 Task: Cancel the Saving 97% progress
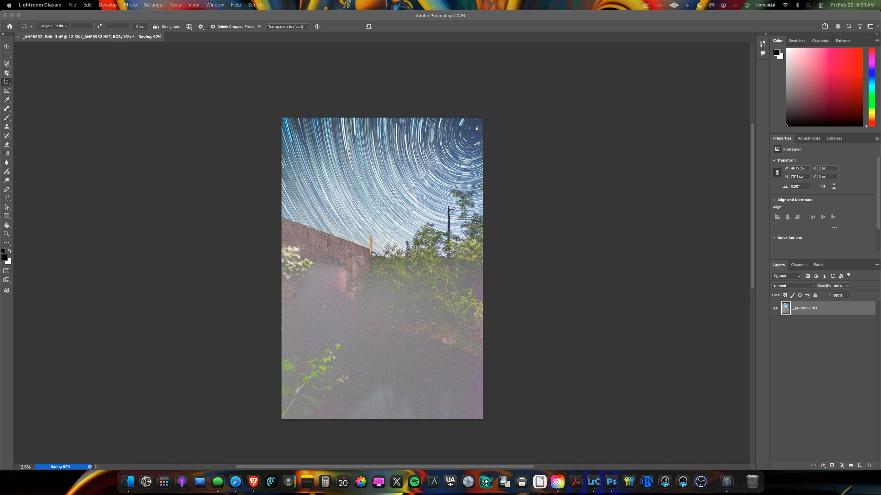[90, 466]
